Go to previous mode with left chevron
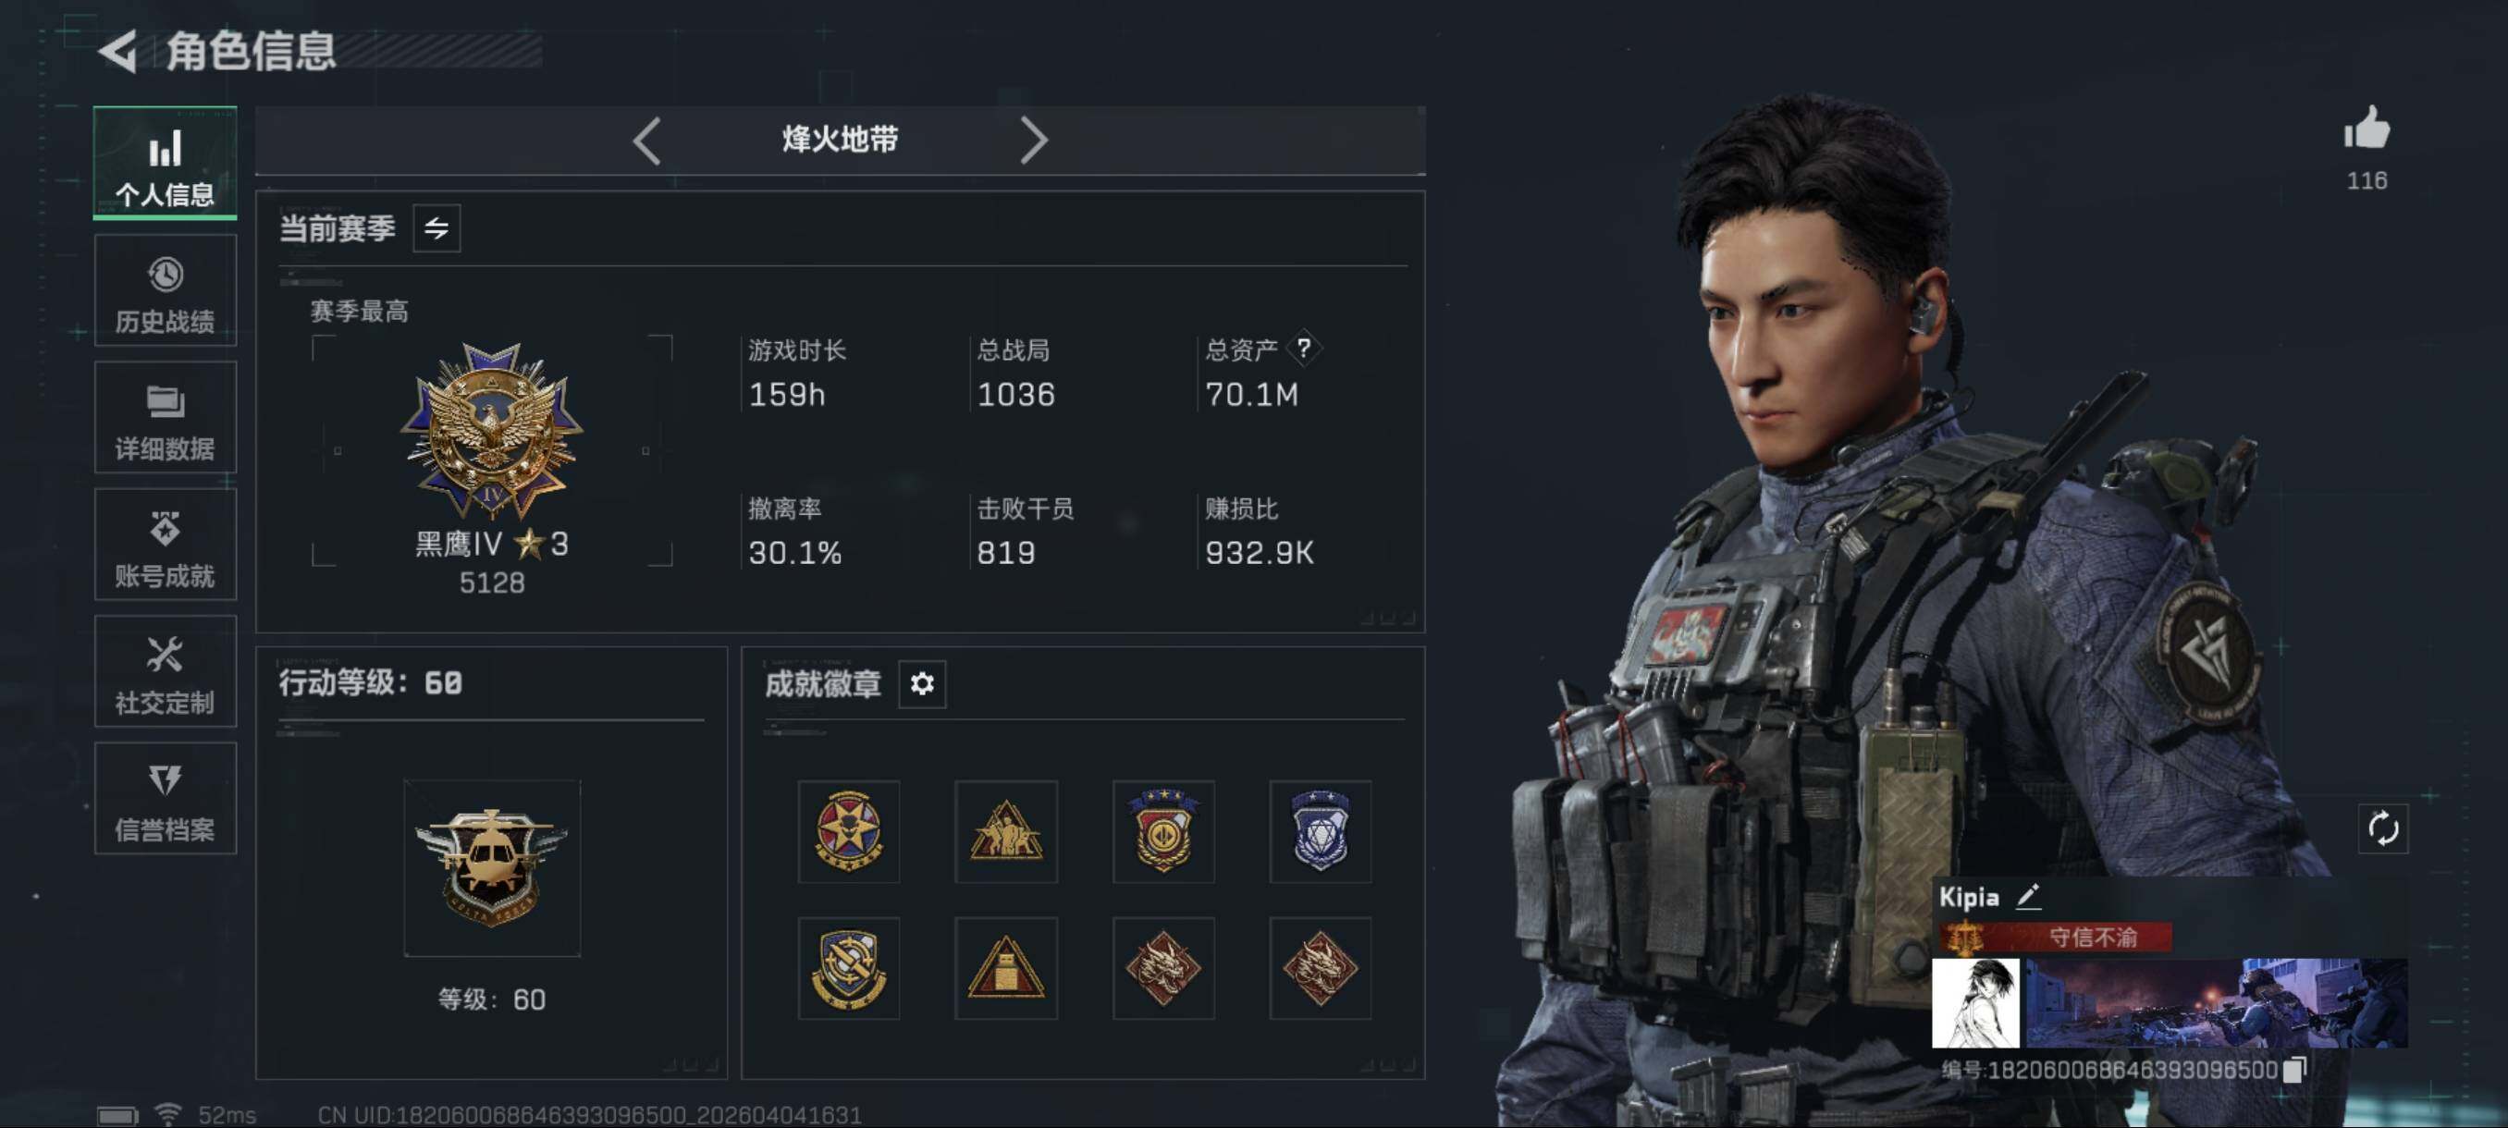The height and width of the screenshot is (1128, 2508). [x=647, y=141]
